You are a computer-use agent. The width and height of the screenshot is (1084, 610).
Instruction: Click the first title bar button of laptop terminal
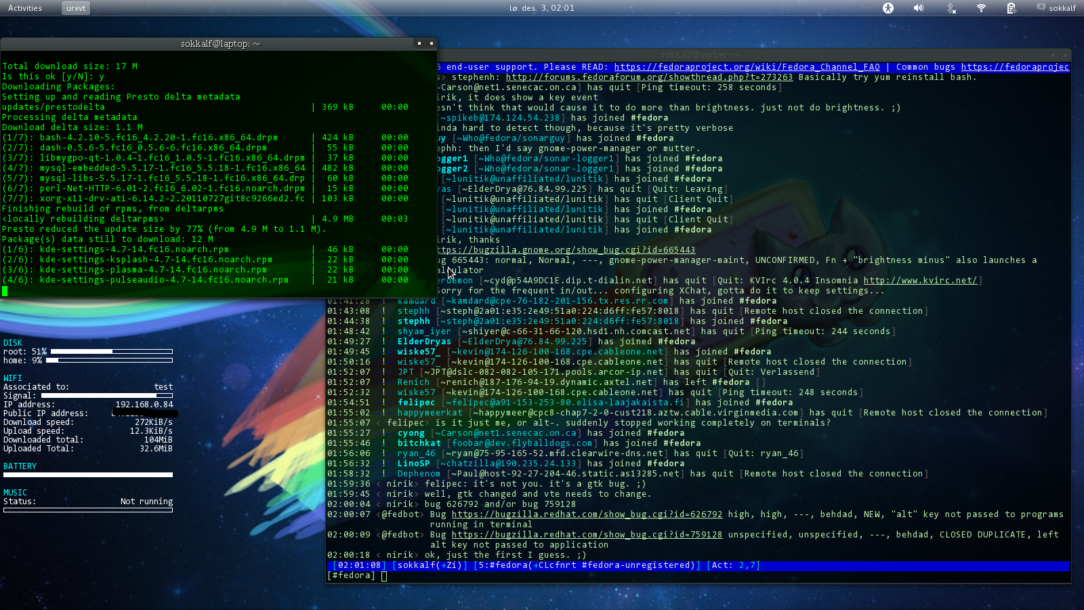tap(419, 43)
